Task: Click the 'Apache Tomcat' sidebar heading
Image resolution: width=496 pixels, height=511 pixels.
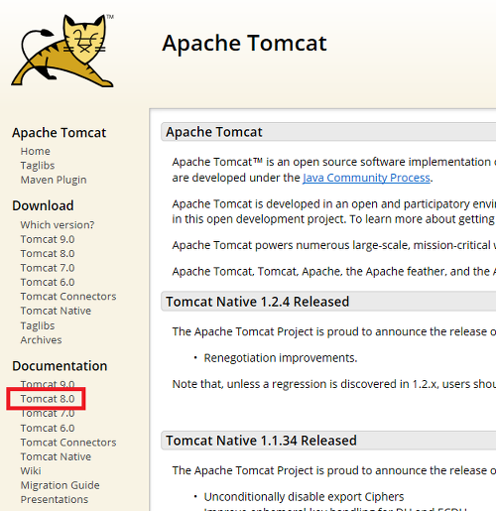Action: 60,133
